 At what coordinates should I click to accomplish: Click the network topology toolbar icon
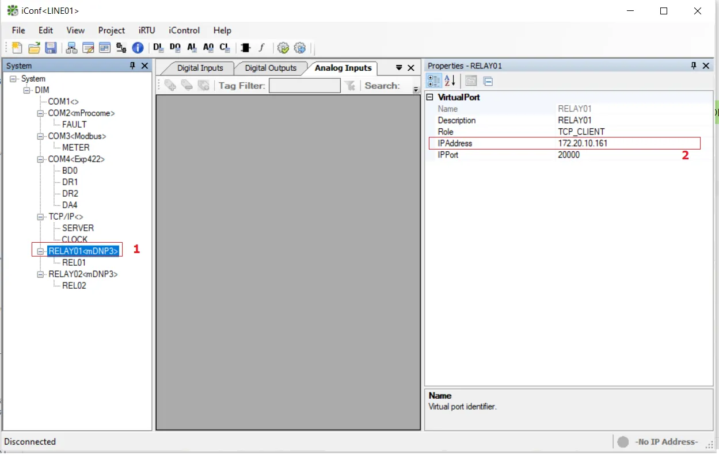tap(72, 48)
